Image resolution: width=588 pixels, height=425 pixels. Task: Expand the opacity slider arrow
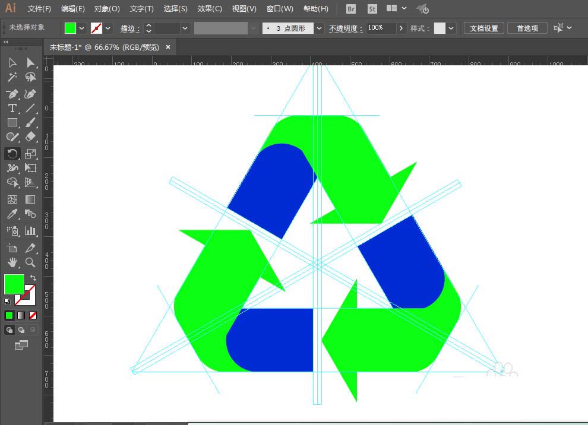click(402, 28)
